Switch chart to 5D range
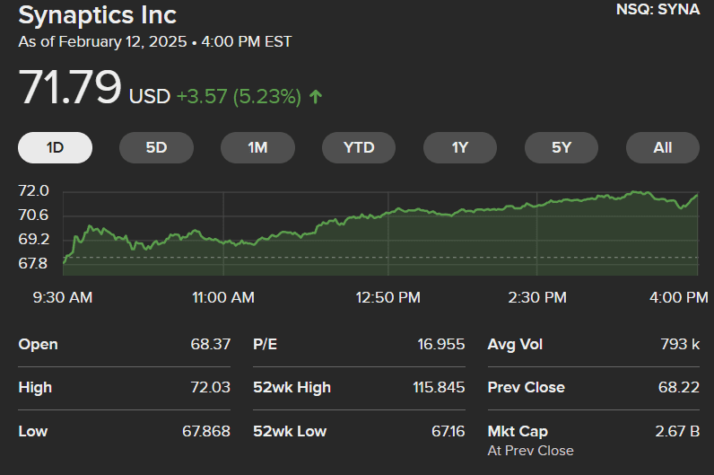 pos(156,147)
